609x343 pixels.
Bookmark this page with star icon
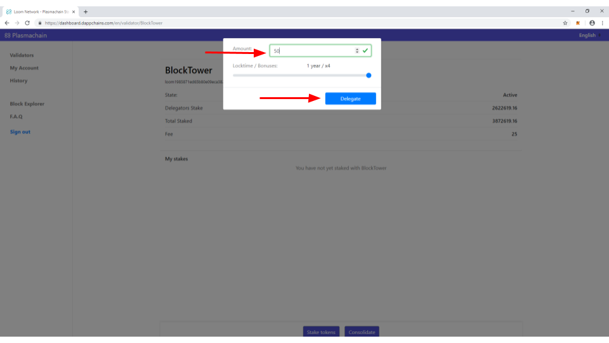(x=565, y=23)
